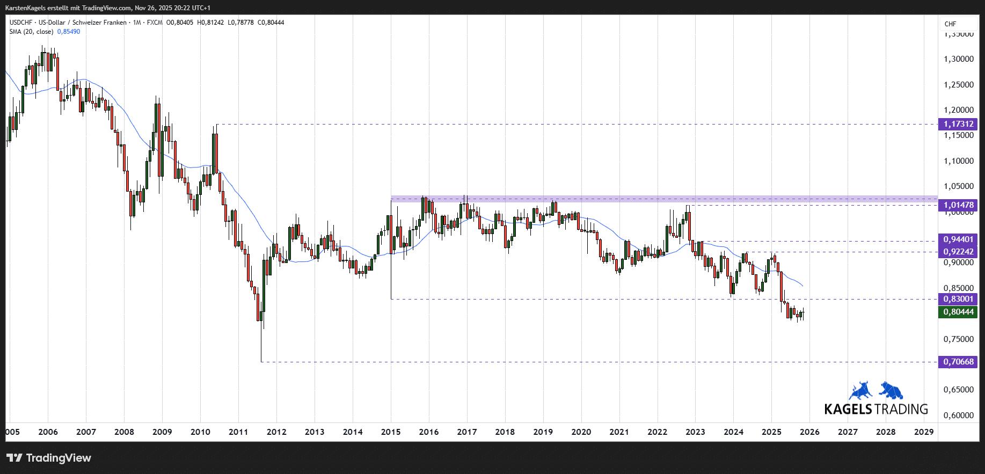Click the 2026 label on the time axis
This screenshot has width=985, height=474.
coord(809,432)
